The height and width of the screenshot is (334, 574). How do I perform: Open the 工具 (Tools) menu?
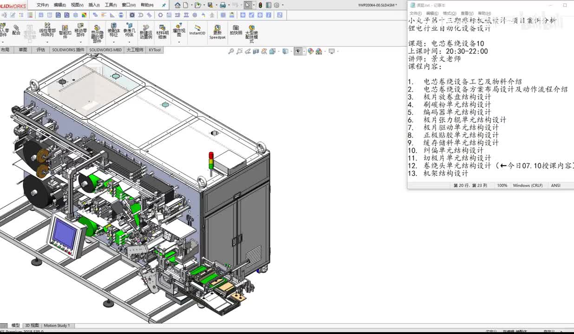(111, 5)
